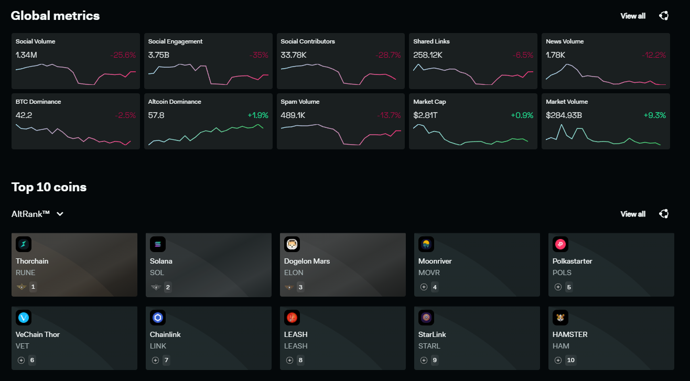Click View all for Global metrics
The width and height of the screenshot is (690, 381).
[633, 16]
